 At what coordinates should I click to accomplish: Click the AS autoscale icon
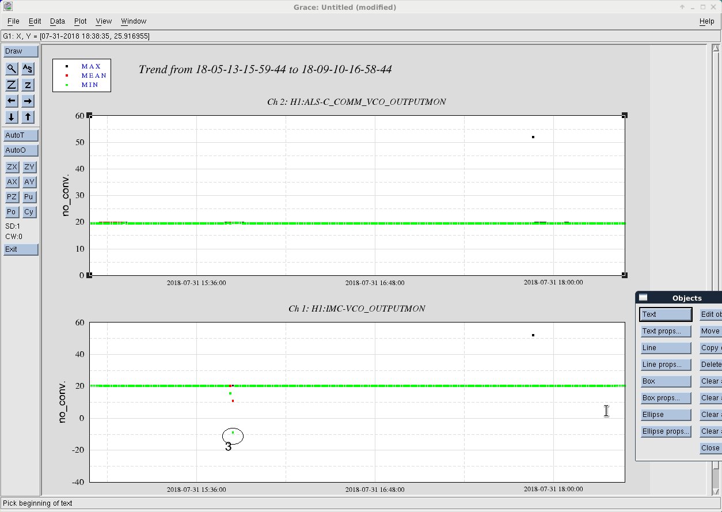(x=28, y=69)
